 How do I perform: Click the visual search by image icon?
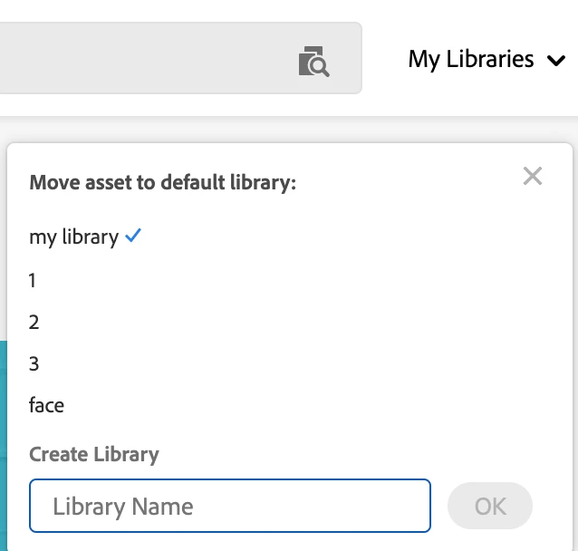pyautogui.click(x=313, y=62)
